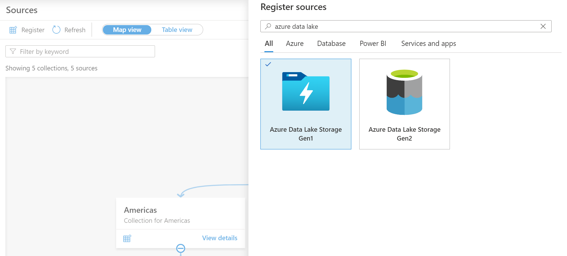Show the Services and apps tab
This screenshot has height=256, width=567.
point(428,44)
